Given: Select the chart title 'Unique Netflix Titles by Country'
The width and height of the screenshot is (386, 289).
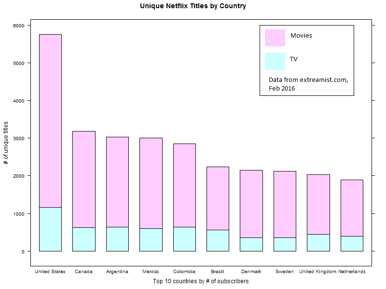Looking at the screenshot, I should coord(193,6).
